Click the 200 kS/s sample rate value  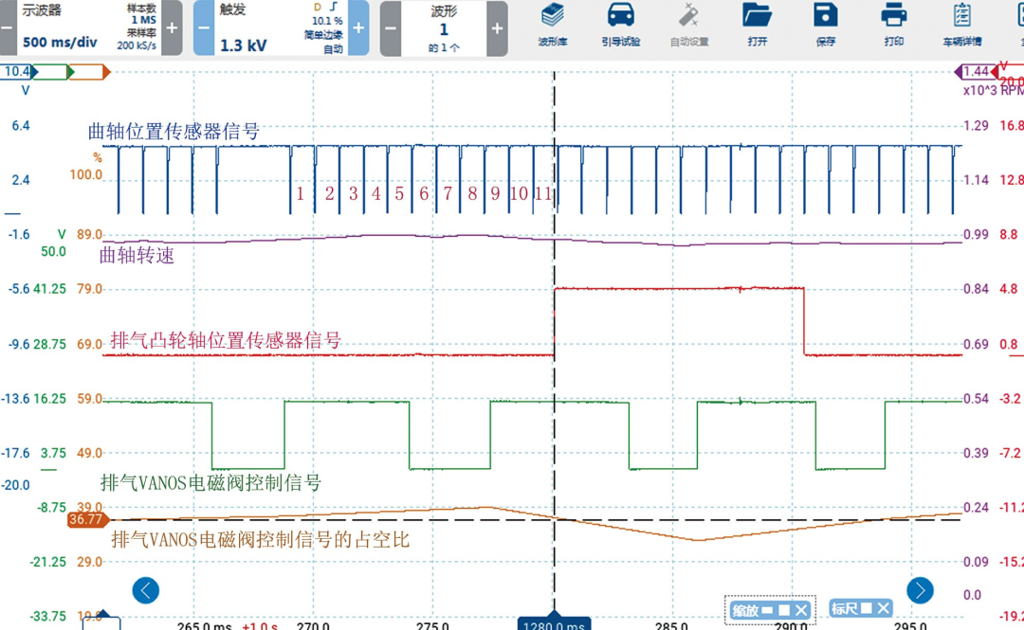(137, 45)
